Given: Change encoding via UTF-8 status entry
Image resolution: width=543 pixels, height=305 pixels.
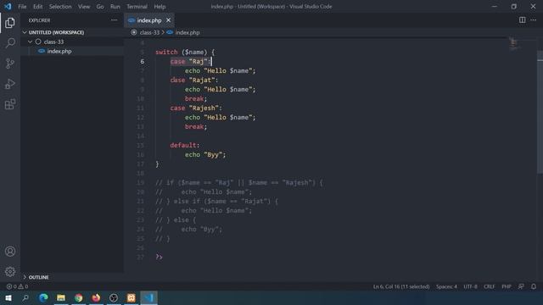Looking at the screenshot, I should (470, 286).
